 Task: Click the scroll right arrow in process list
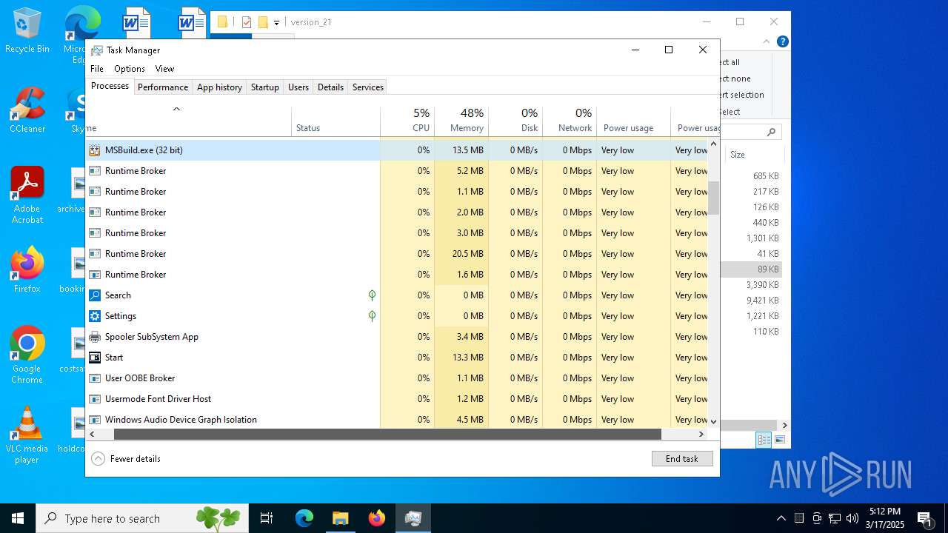click(703, 435)
